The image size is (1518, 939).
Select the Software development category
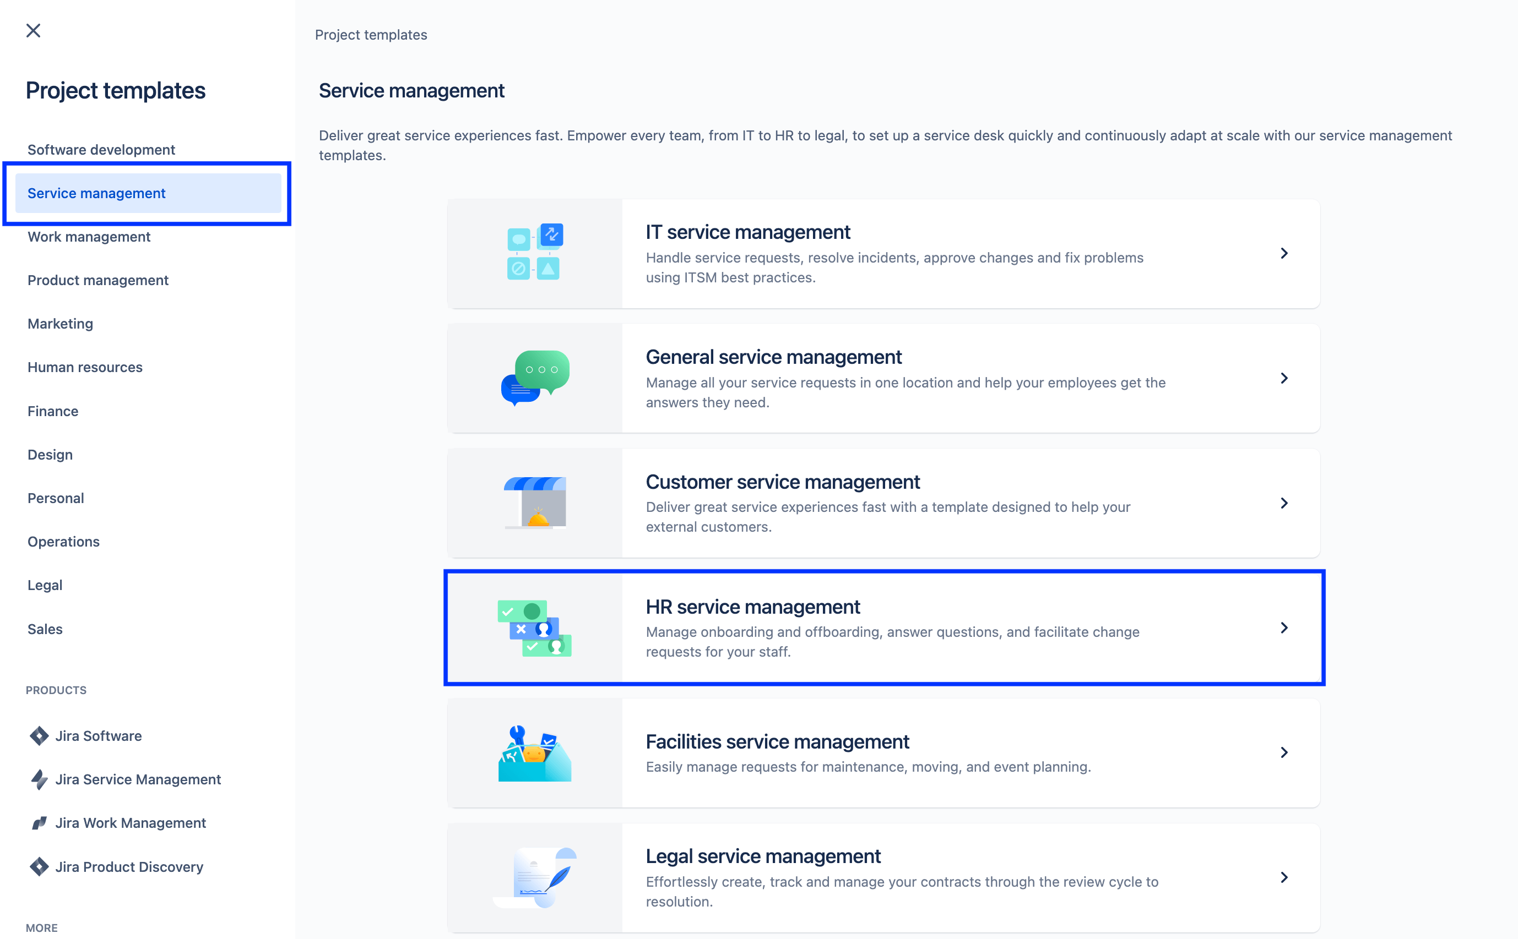coord(101,150)
